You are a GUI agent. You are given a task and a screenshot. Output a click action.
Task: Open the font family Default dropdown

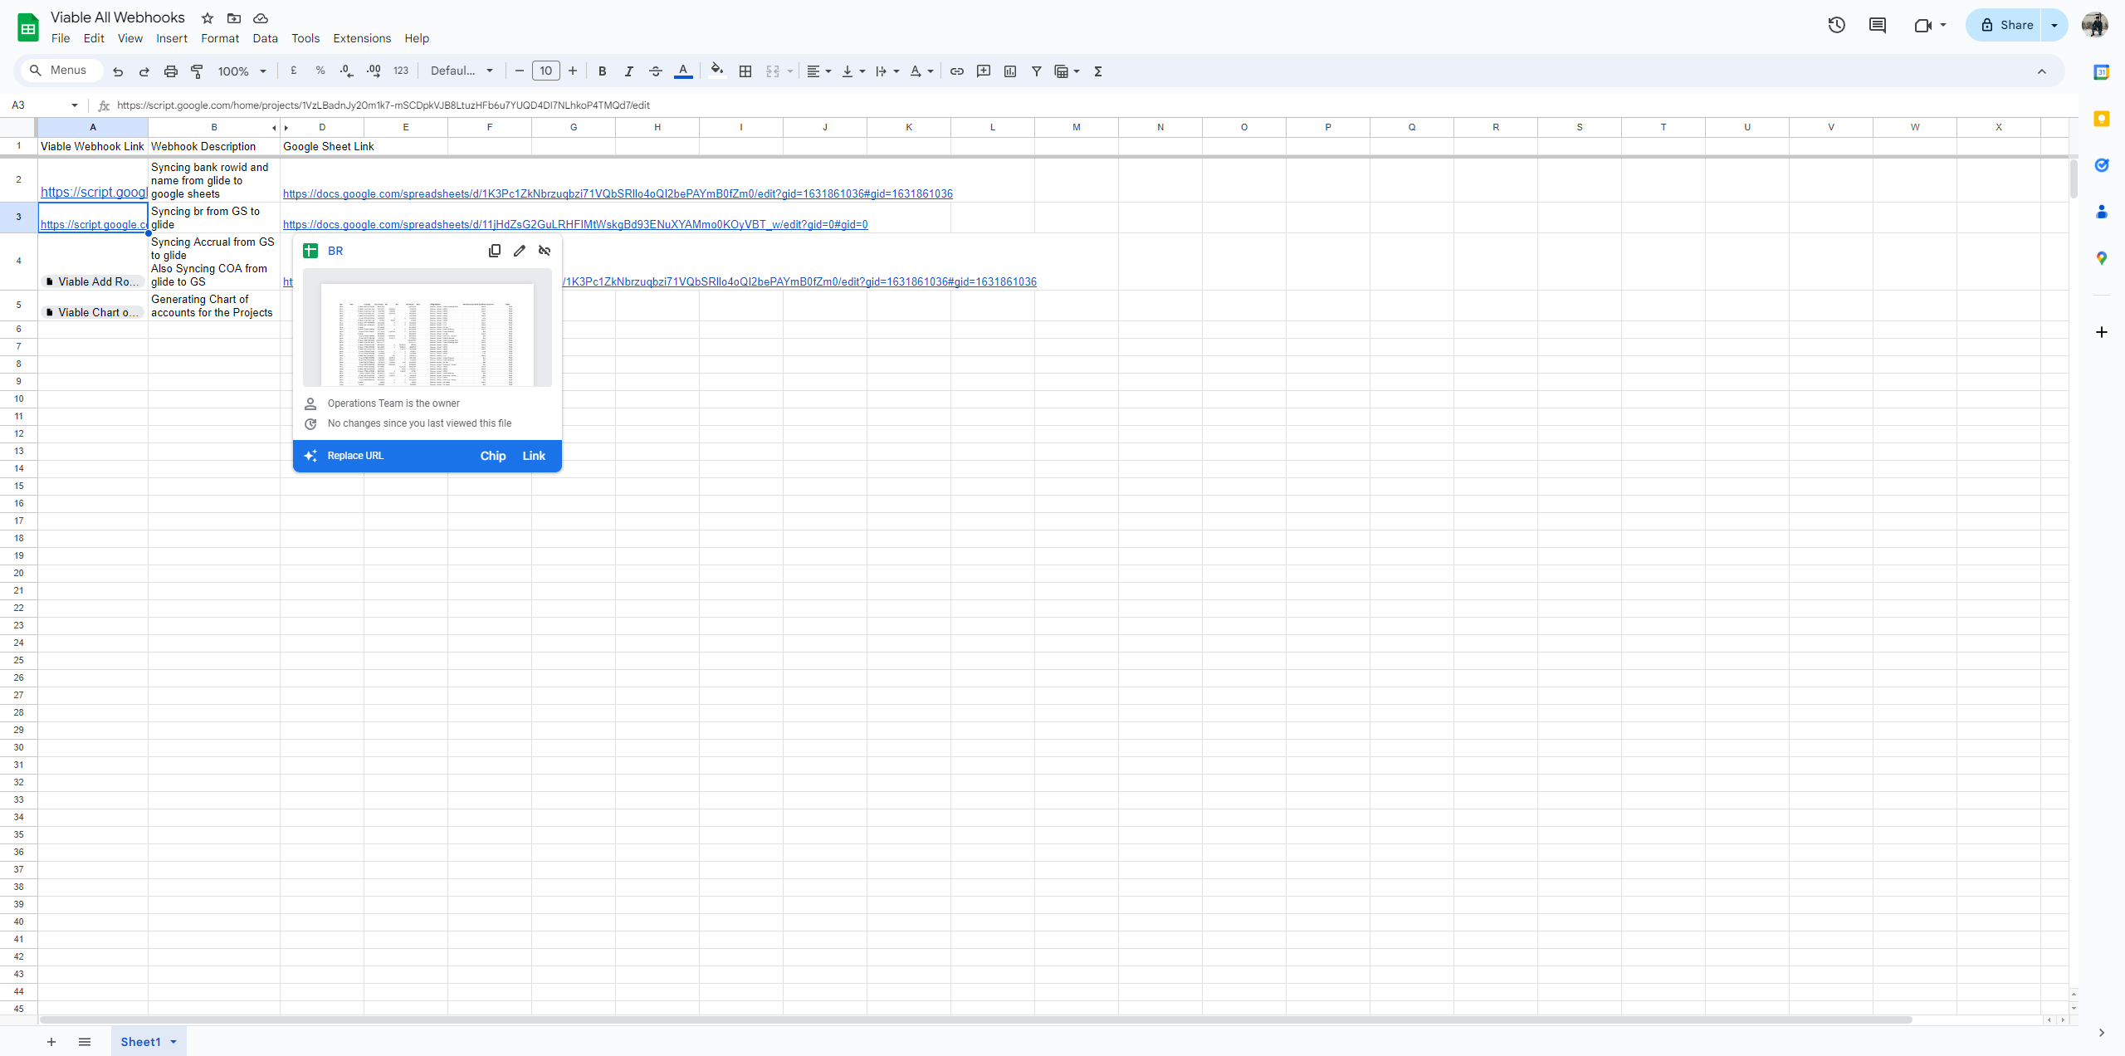[462, 71]
